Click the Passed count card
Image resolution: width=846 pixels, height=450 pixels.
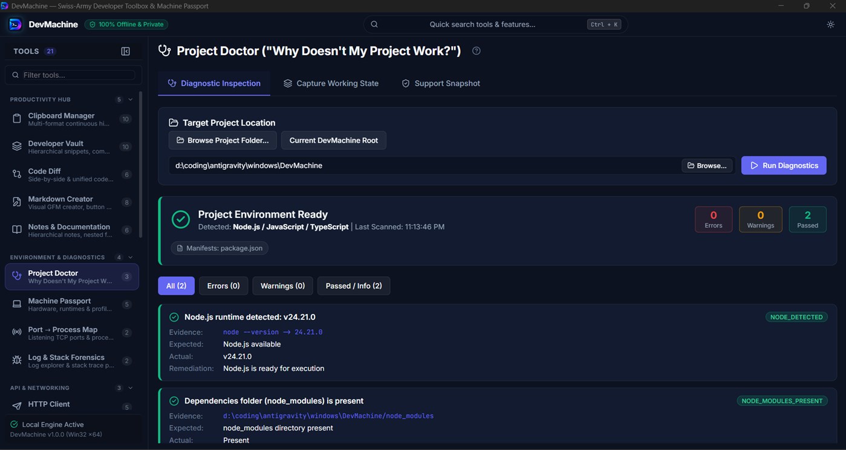[807, 219]
